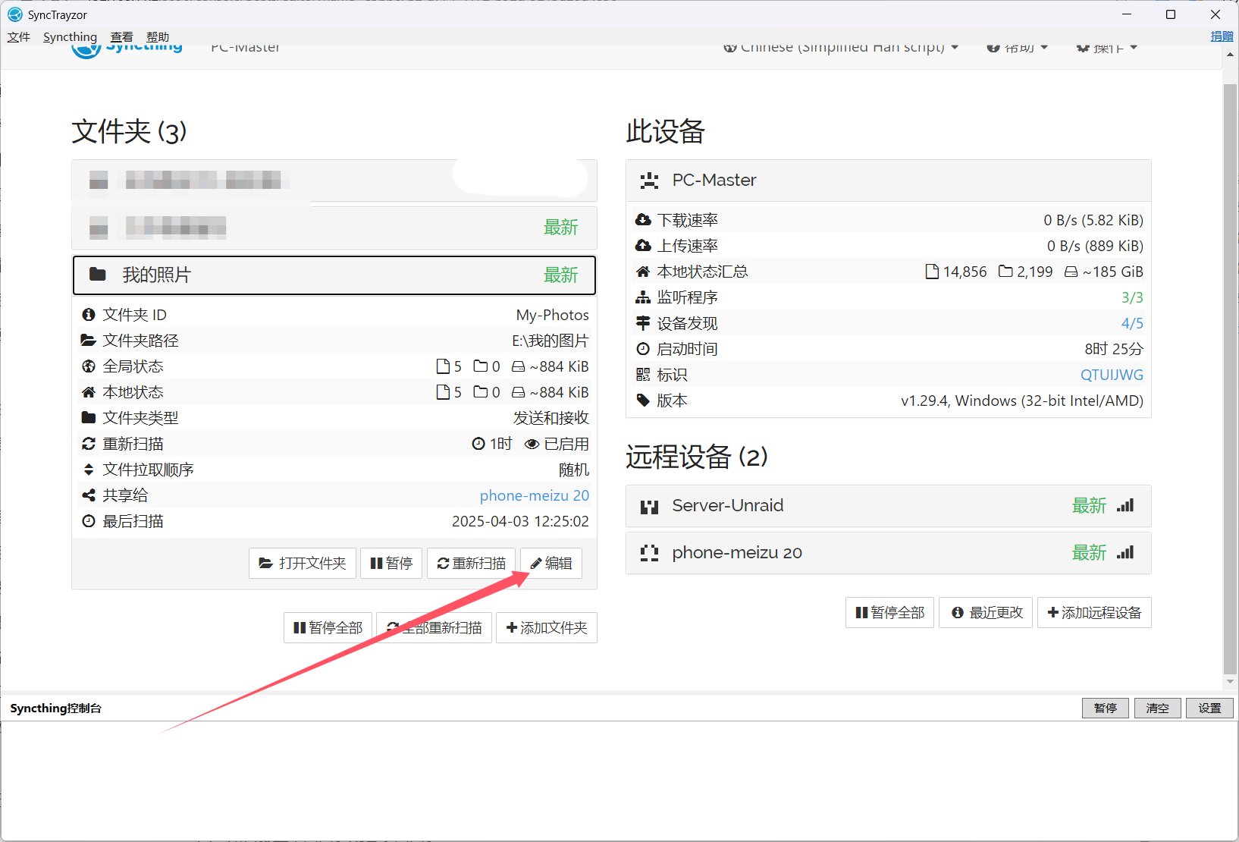This screenshot has height=842, width=1239.
Task: Click 清空 in the Syncthing console bar
Action: (x=1157, y=708)
